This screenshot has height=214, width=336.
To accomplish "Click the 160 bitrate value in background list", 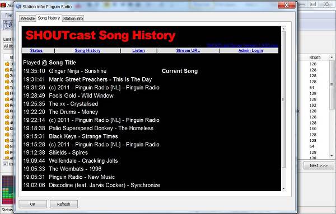I will point(313,129).
